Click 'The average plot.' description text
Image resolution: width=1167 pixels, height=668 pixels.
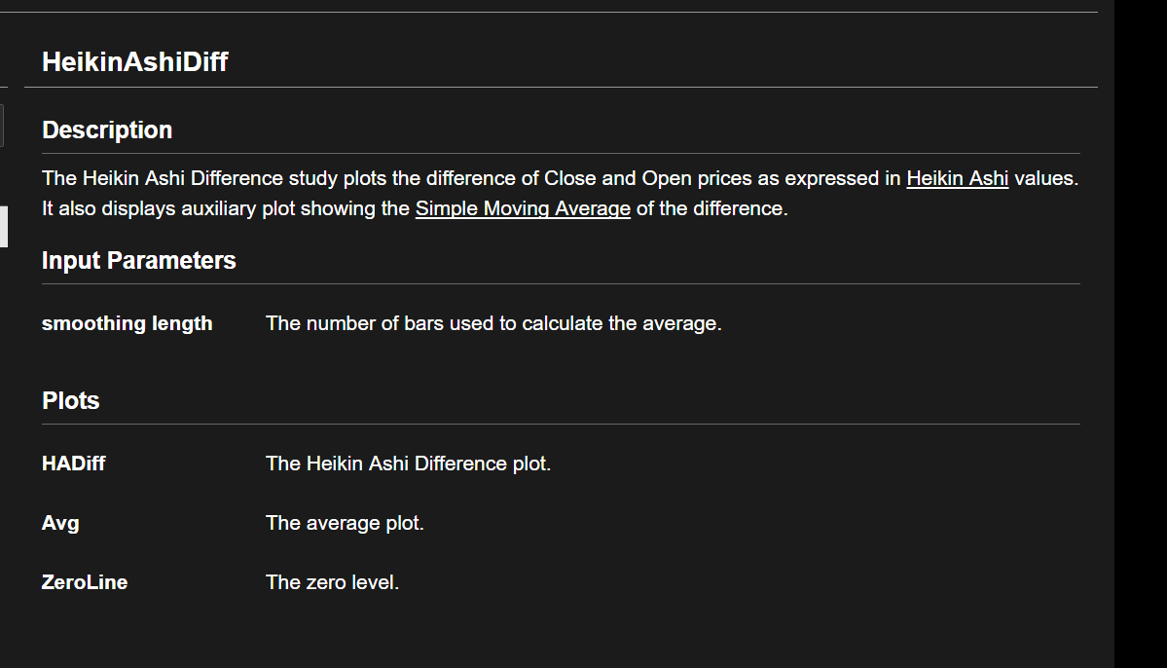[345, 523]
